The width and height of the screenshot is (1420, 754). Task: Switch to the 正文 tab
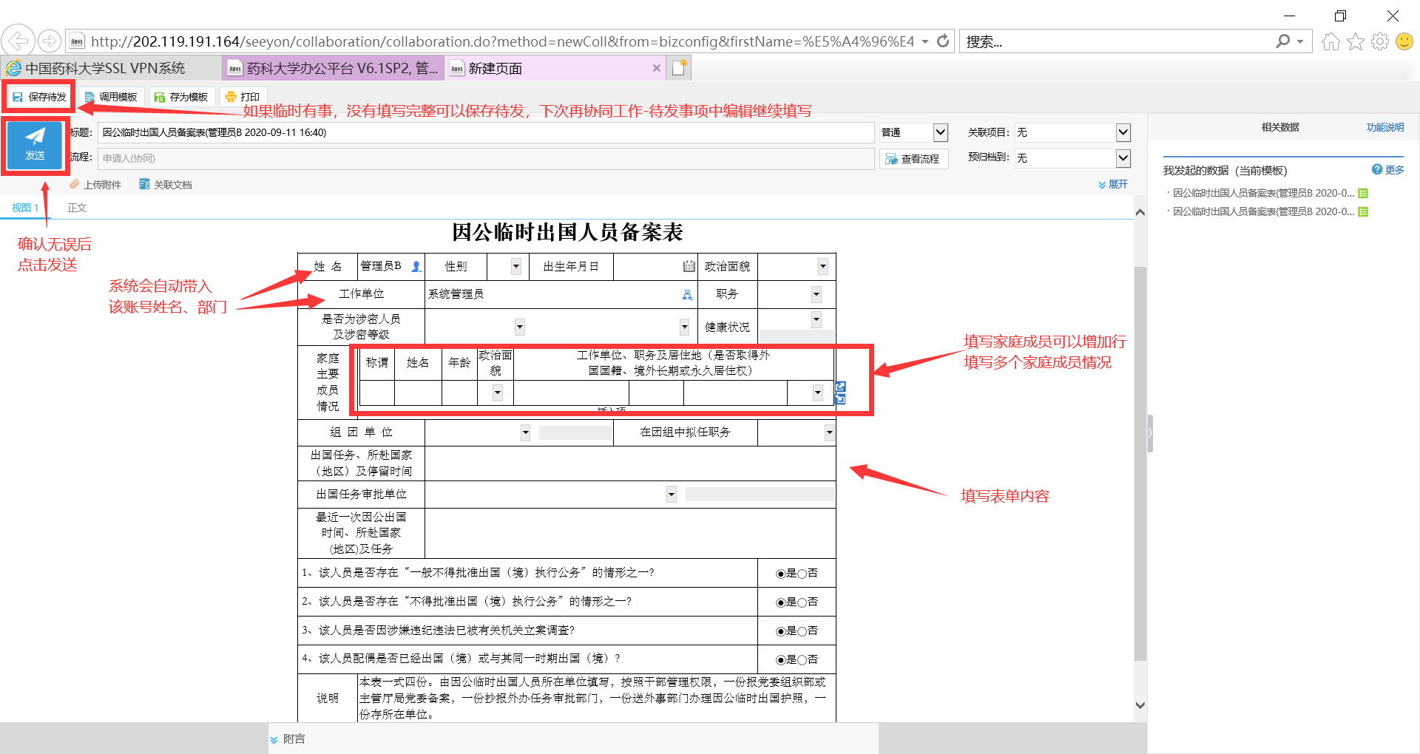[x=77, y=208]
